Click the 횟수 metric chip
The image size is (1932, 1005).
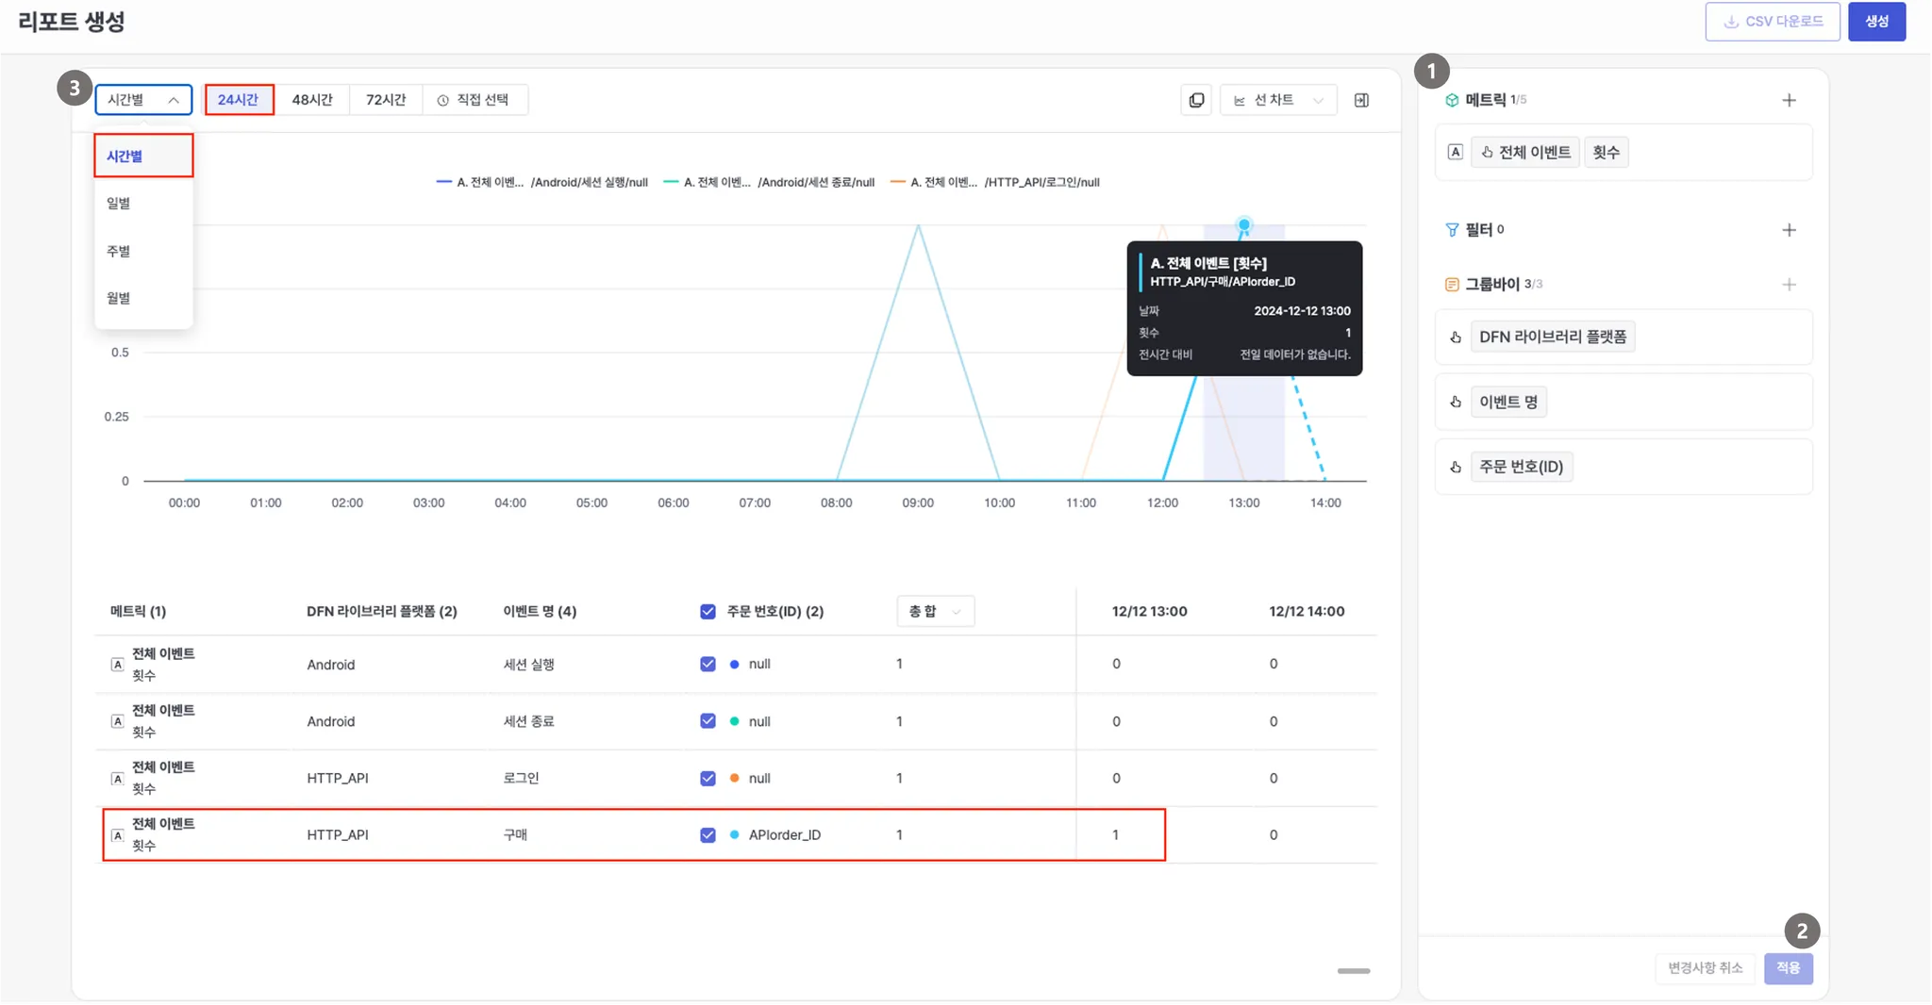[x=1606, y=153]
